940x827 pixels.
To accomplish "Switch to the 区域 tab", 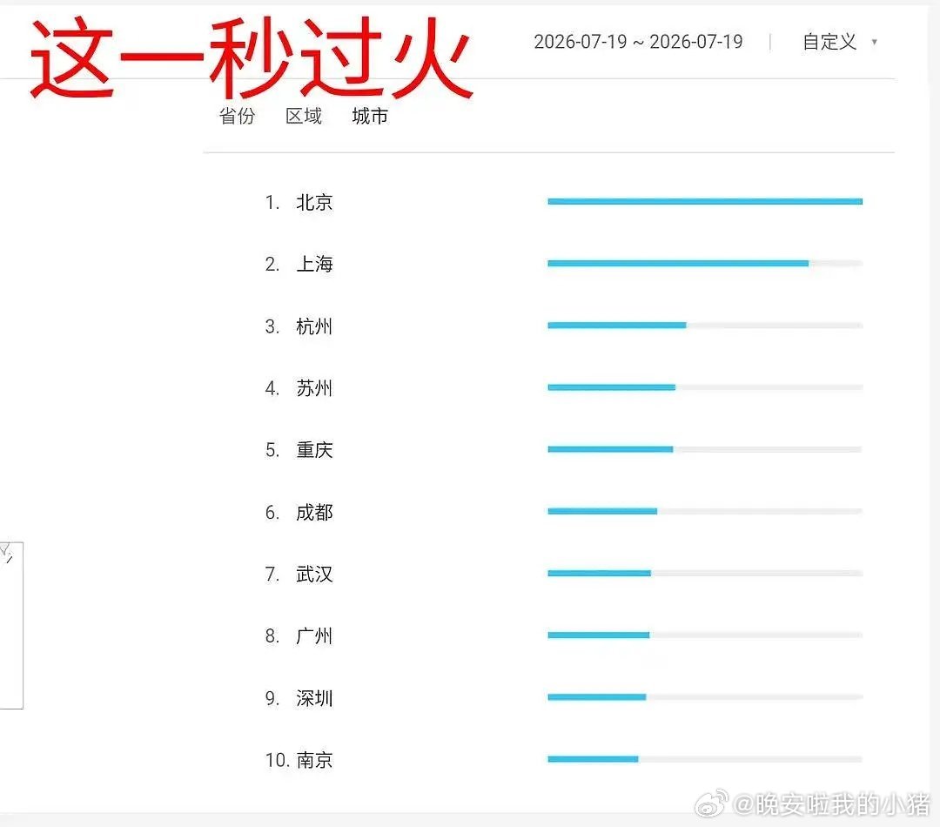I will pyautogui.click(x=304, y=116).
